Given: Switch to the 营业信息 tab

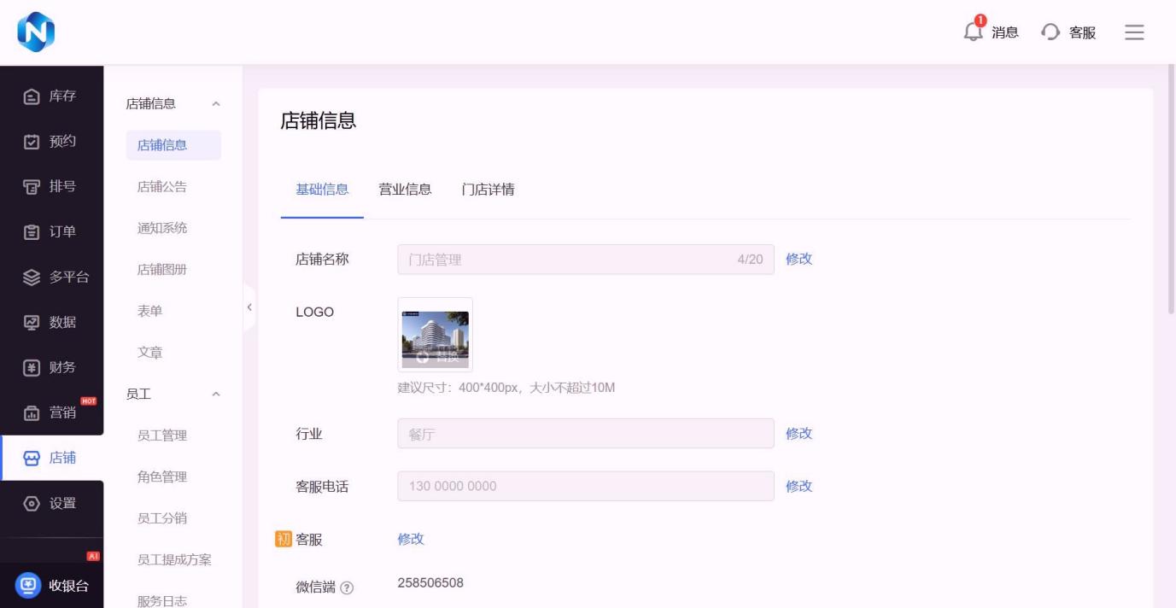Looking at the screenshot, I should (405, 190).
